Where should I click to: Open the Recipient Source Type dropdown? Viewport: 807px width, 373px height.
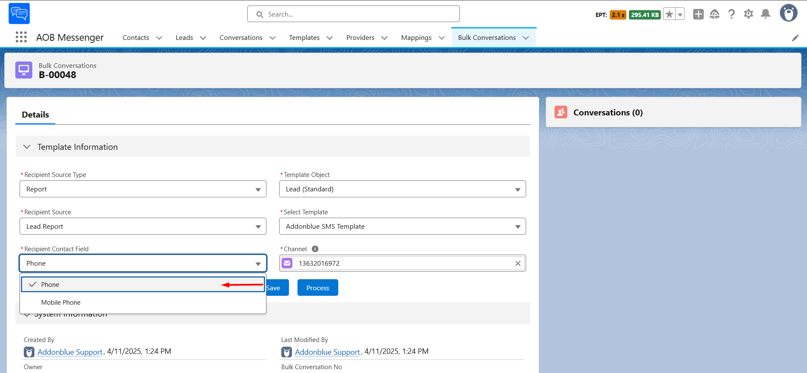coord(143,189)
